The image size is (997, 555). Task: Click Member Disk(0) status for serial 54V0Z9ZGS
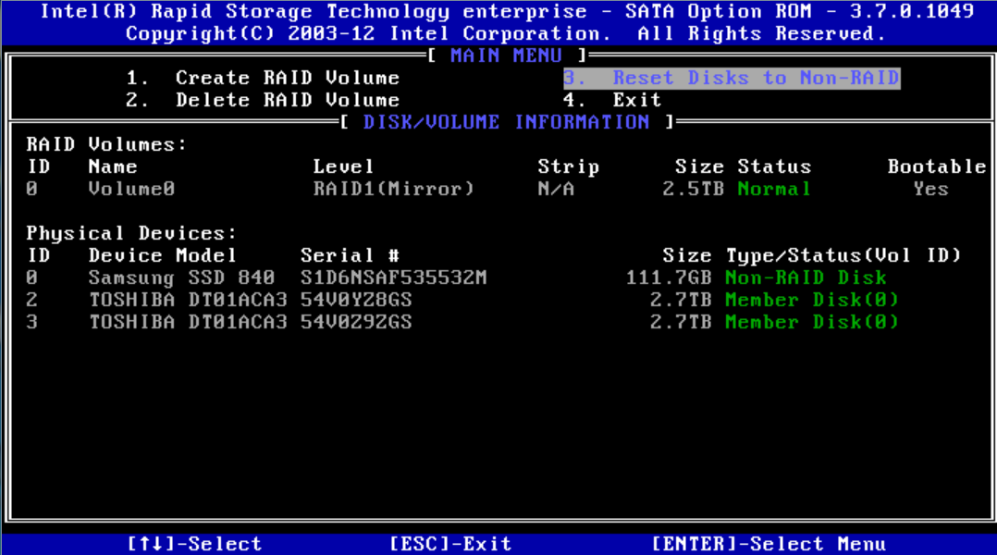[812, 322]
